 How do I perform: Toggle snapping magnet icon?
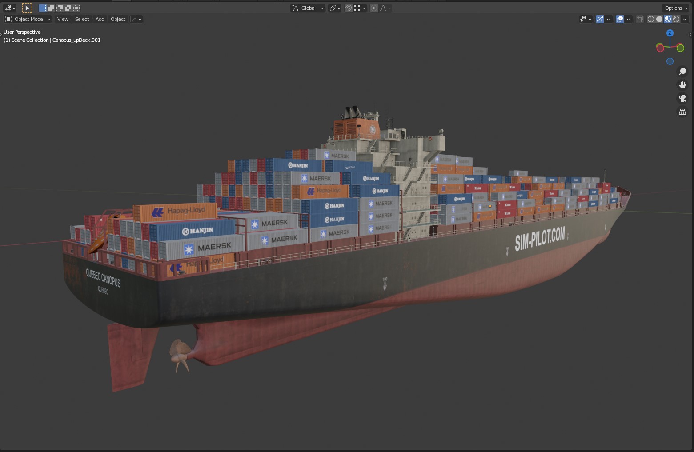(349, 8)
